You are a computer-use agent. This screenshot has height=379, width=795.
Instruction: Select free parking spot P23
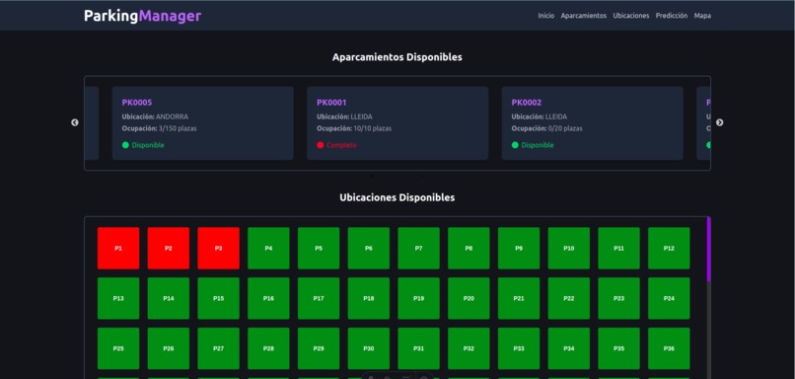point(619,298)
